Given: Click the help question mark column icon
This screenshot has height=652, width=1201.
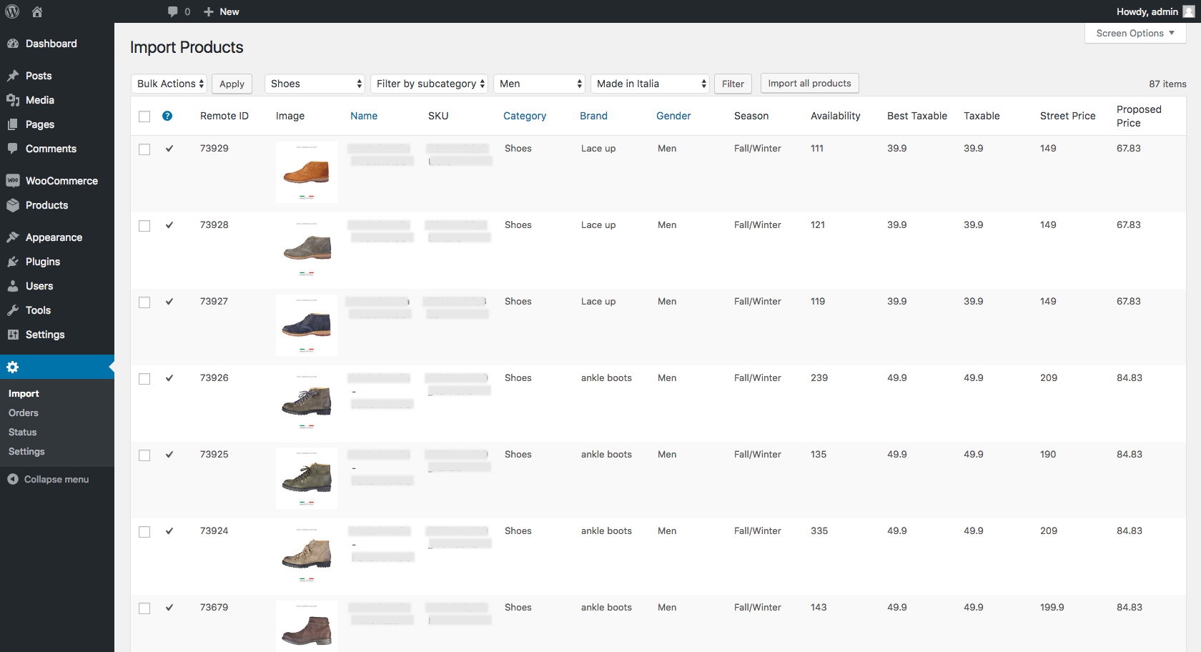Looking at the screenshot, I should (x=167, y=116).
